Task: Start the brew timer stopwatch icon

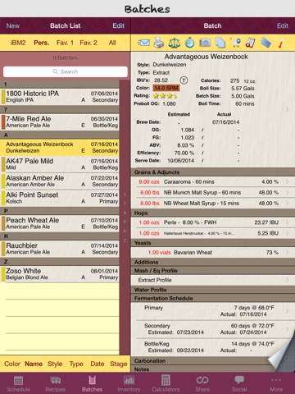Action: (189, 43)
